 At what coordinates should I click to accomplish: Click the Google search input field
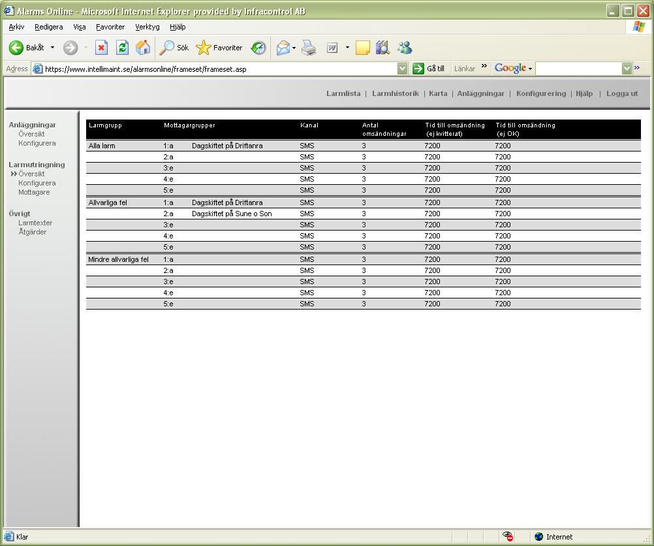click(578, 69)
